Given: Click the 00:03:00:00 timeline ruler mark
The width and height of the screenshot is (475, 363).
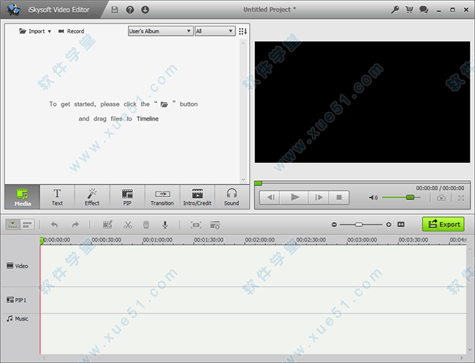Looking at the screenshot, I should [x=362, y=240].
